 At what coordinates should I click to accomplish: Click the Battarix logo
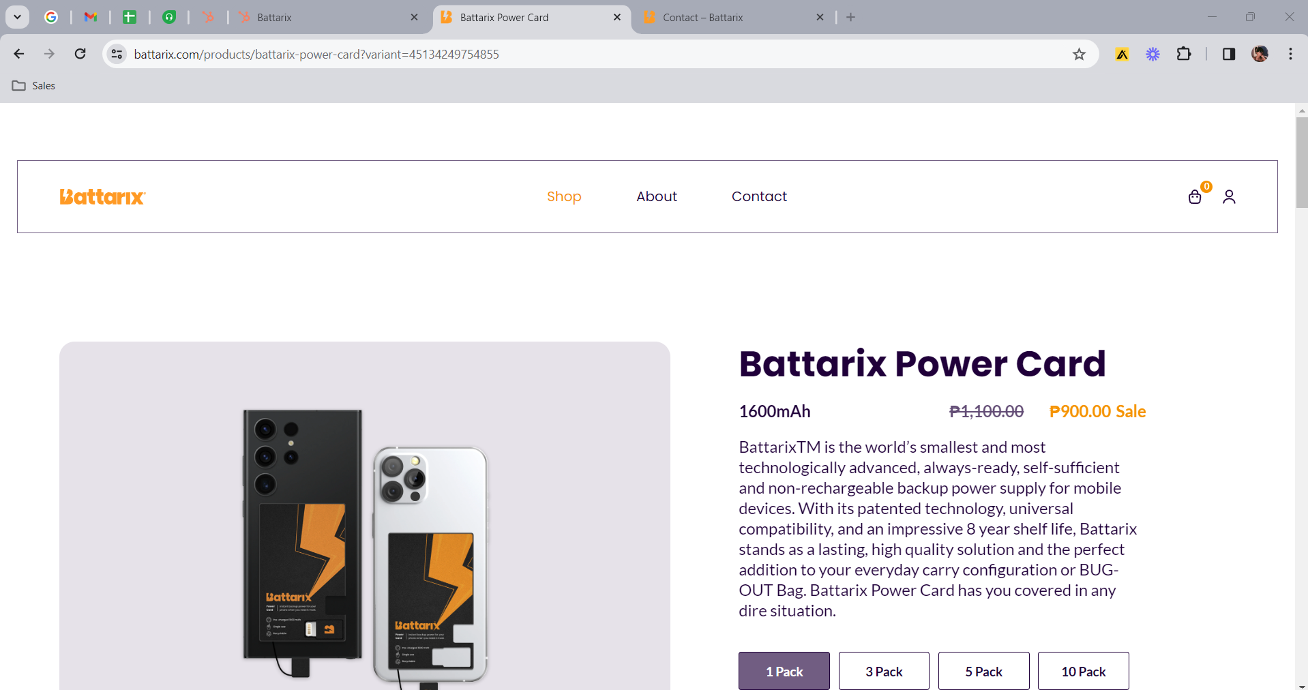[x=102, y=196]
